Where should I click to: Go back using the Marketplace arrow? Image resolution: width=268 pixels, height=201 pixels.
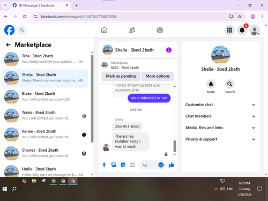tap(8, 44)
